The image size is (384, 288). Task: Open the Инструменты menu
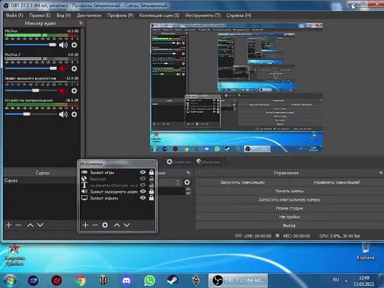click(203, 15)
